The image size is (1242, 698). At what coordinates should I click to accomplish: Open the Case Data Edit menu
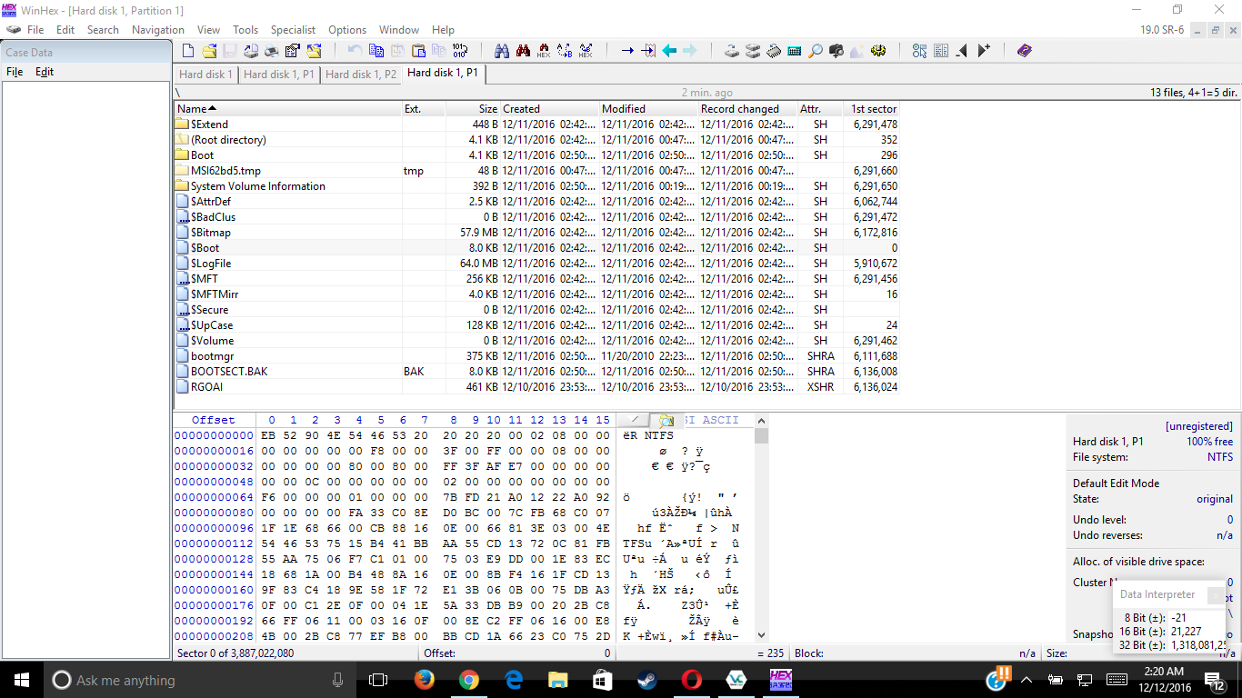point(45,72)
